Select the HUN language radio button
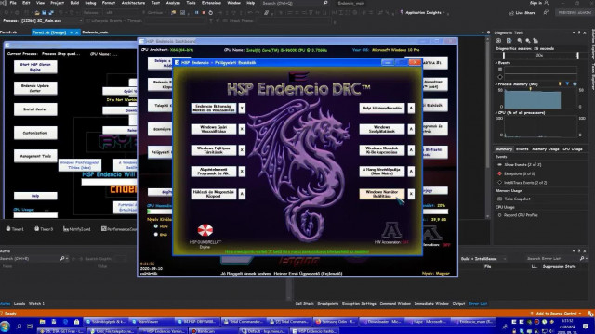 (x=155, y=226)
